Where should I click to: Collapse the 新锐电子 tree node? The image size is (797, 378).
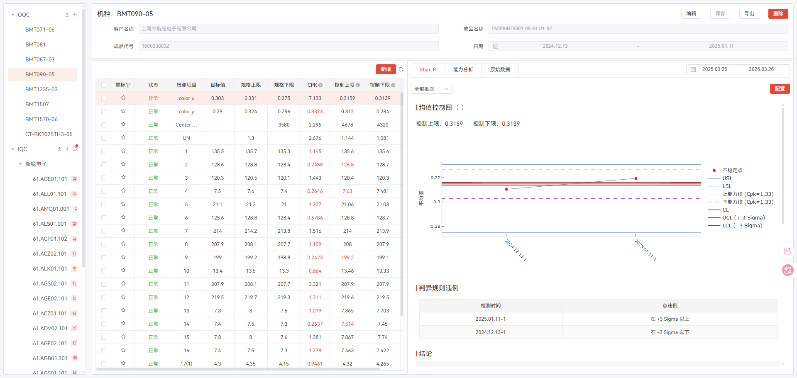(20, 164)
